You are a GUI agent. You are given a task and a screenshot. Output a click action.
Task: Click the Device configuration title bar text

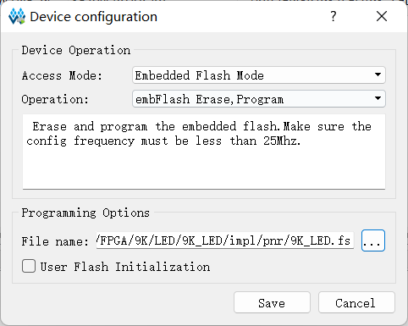pos(93,17)
